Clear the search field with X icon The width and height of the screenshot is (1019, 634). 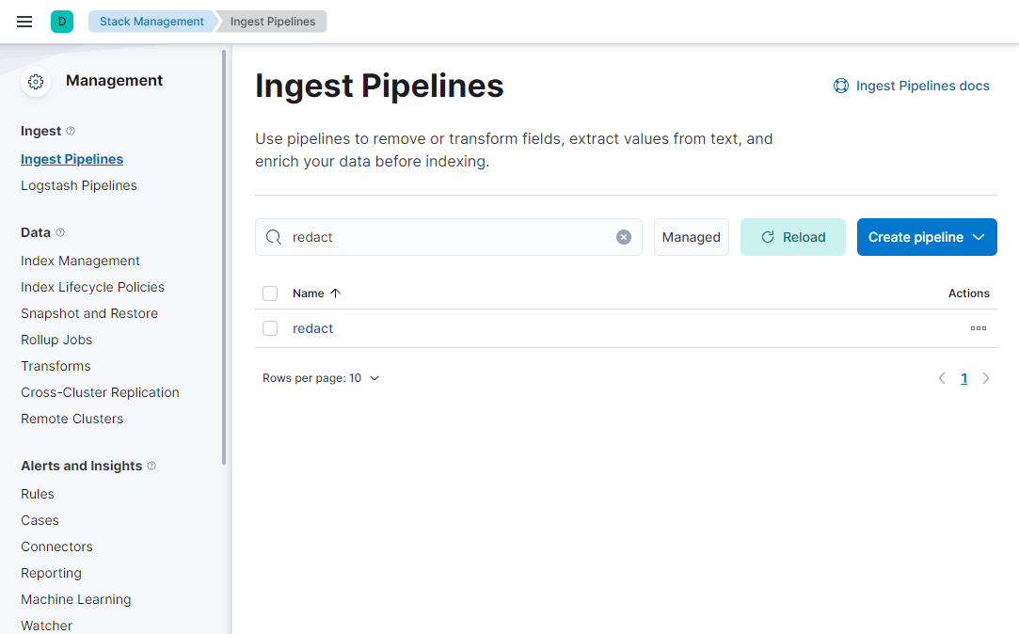coord(624,237)
